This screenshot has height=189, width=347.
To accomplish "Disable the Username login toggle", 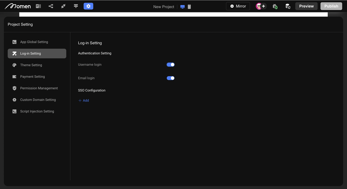I will point(171,65).
